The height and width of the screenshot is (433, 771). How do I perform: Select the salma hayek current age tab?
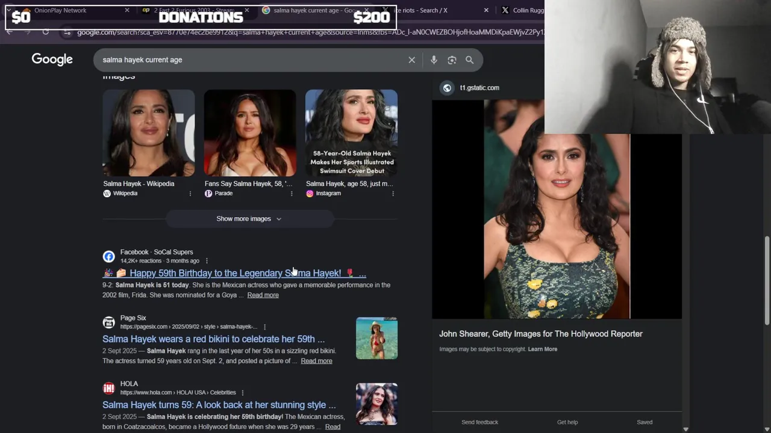pyautogui.click(x=316, y=10)
